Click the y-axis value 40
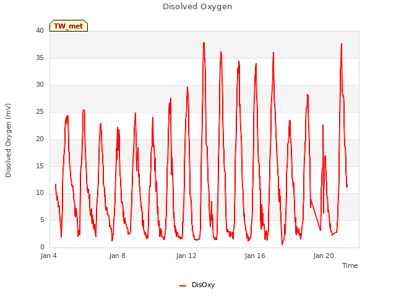 tap(40, 30)
